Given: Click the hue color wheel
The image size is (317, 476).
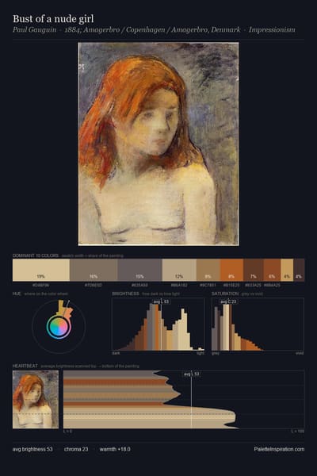Looking at the screenshot, I should click(59, 326).
